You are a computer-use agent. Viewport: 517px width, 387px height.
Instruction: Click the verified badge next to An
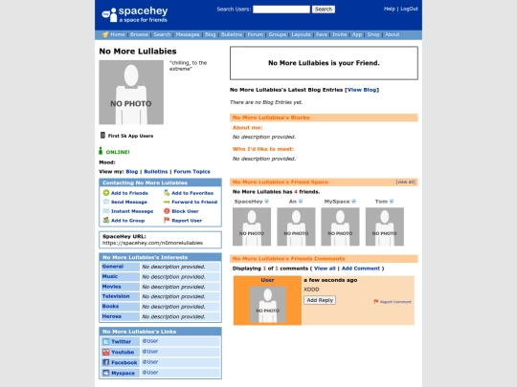[x=301, y=201]
